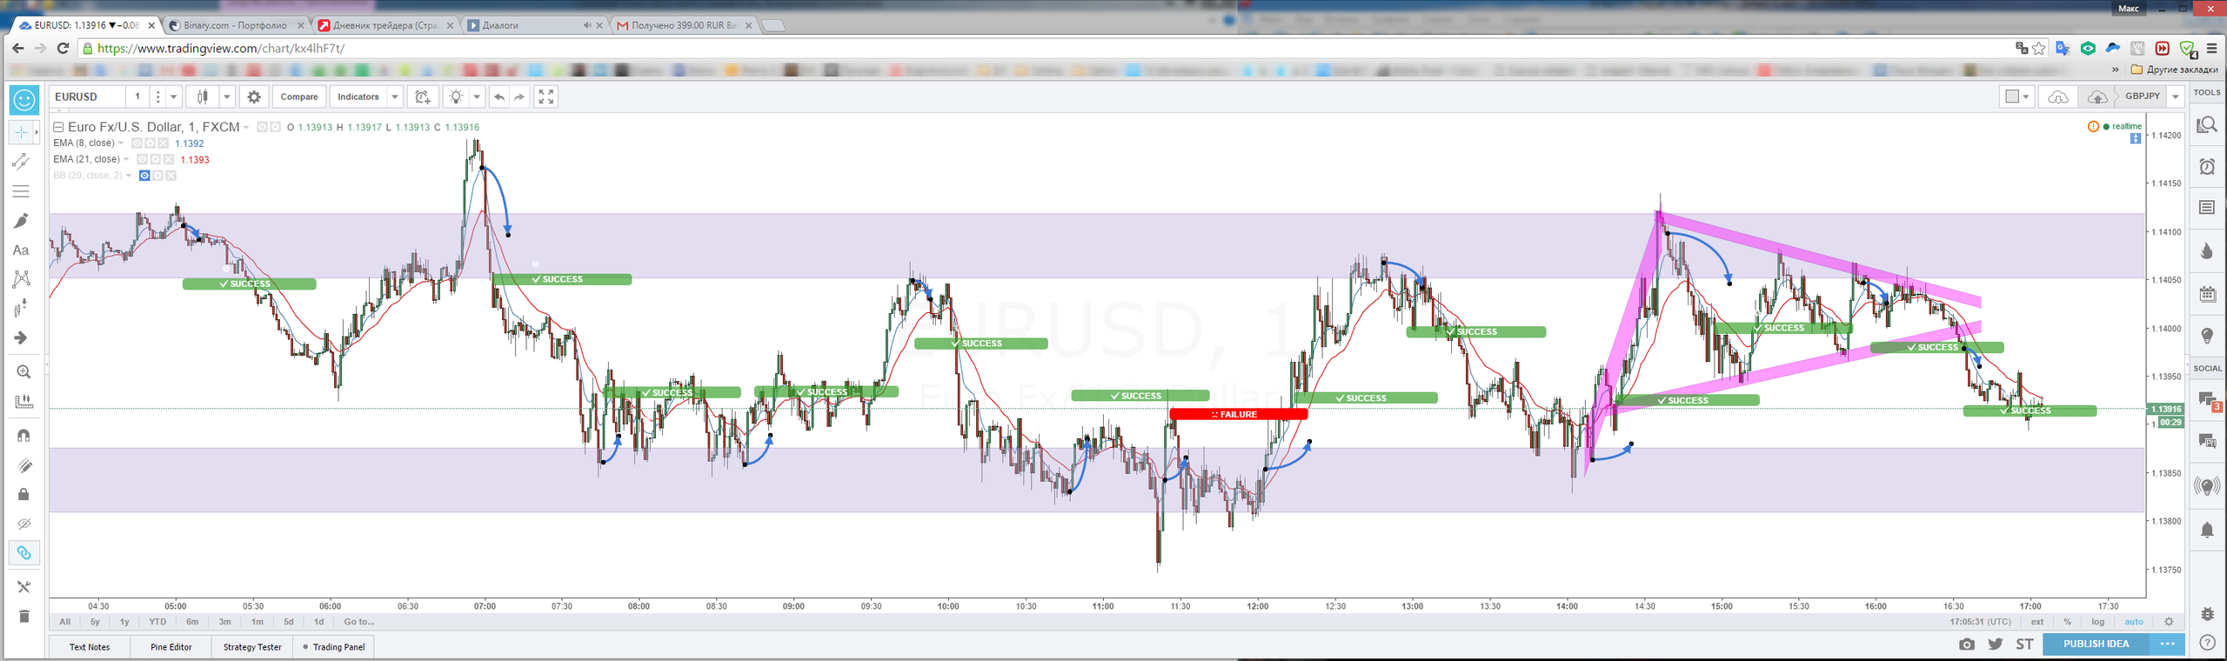
Task: Toggle visibility of BB (20, close, 2) indicator
Action: coord(144,176)
